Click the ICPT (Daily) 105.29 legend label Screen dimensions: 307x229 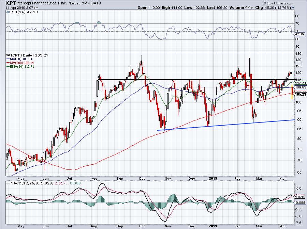pyautogui.click(x=29, y=55)
